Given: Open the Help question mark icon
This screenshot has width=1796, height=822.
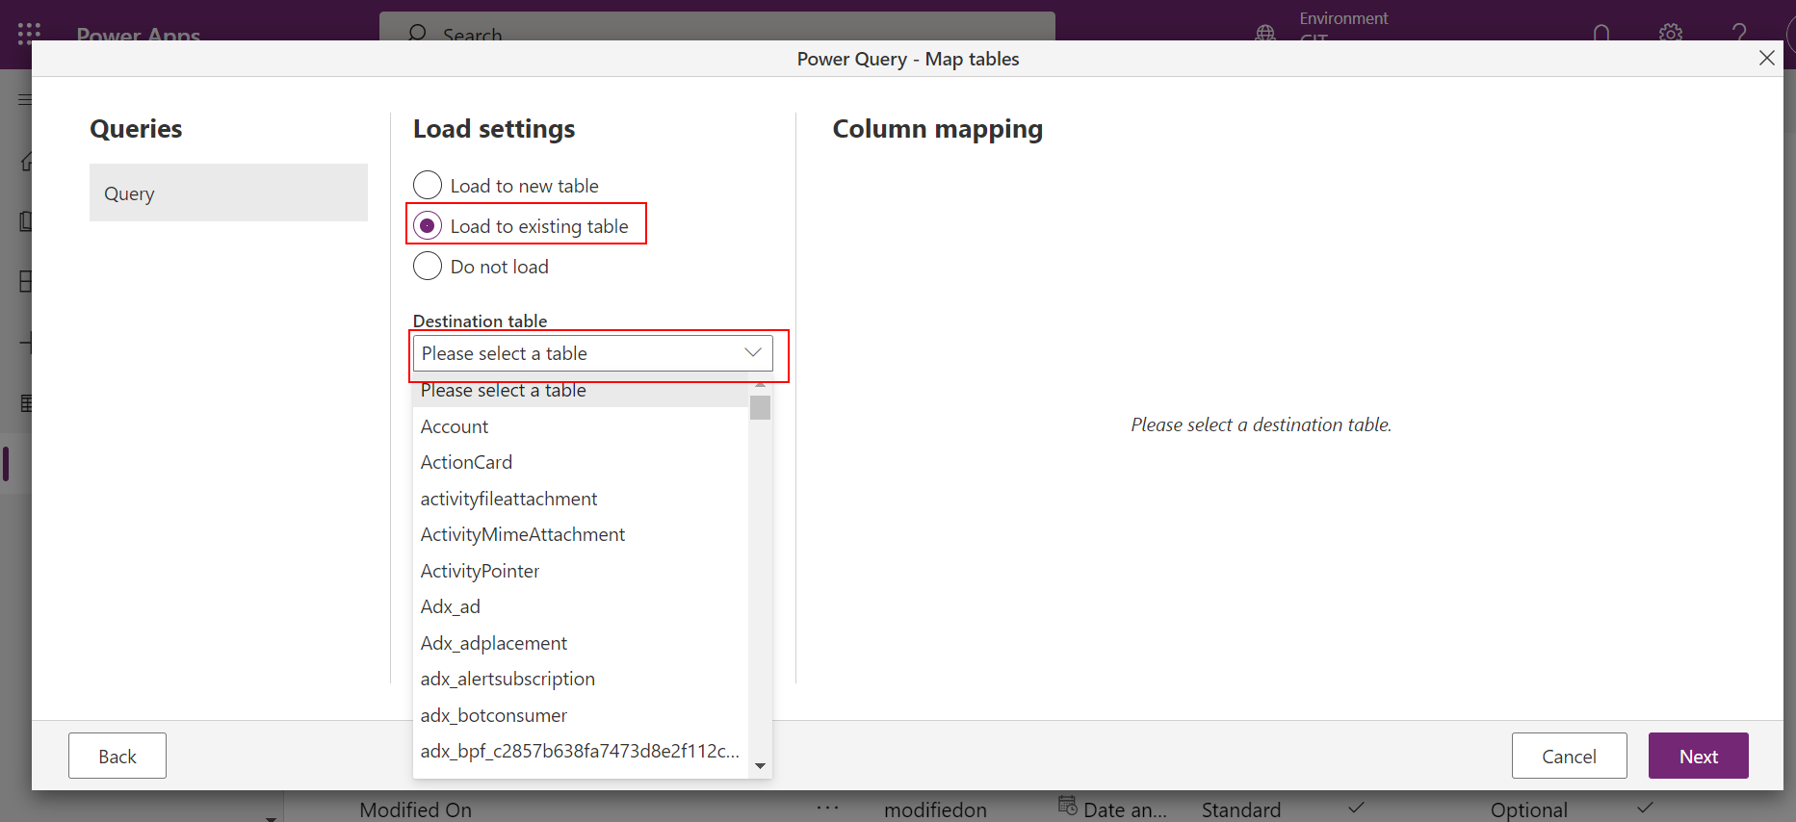Looking at the screenshot, I should (x=1739, y=34).
